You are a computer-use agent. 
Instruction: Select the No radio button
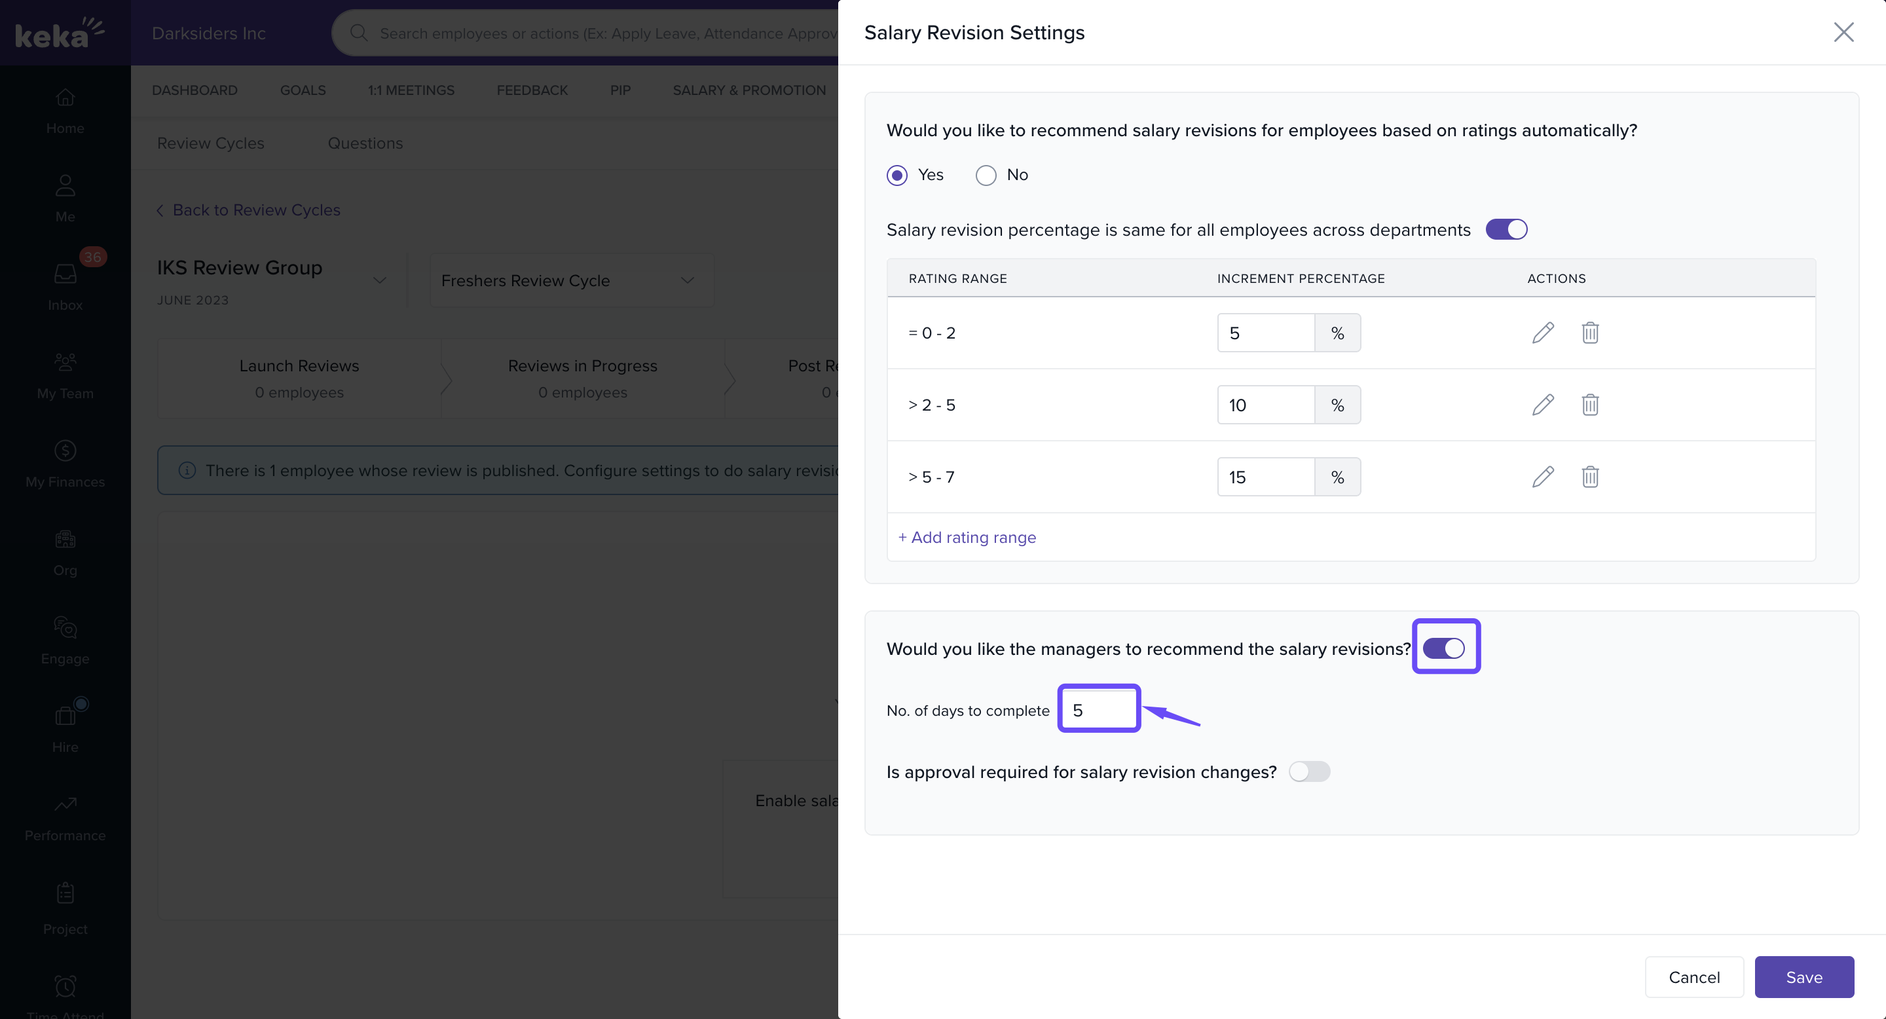(x=986, y=175)
